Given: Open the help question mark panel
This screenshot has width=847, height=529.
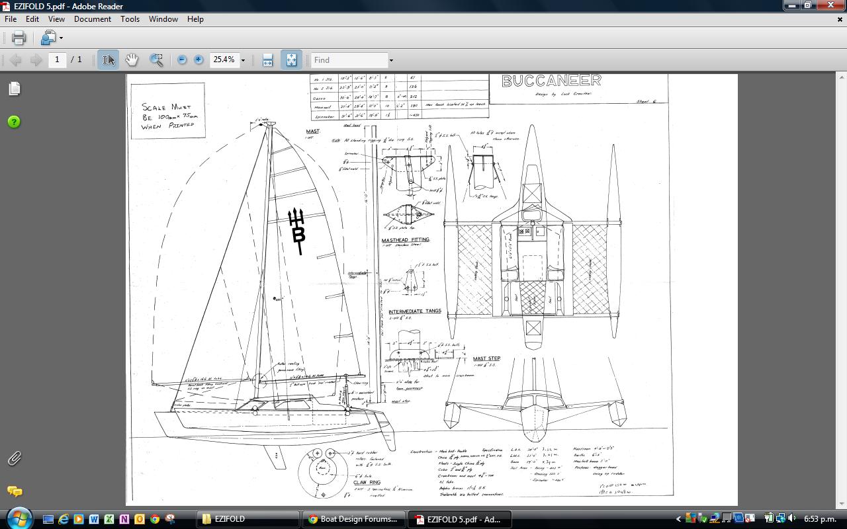Looking at the screenshot, I should point(14,122).
